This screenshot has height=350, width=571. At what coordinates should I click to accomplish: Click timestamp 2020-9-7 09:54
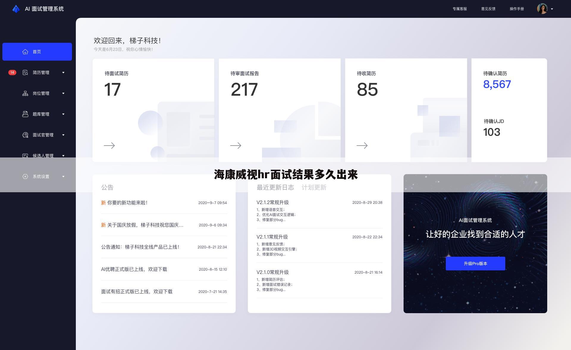(x=213, y=203)
